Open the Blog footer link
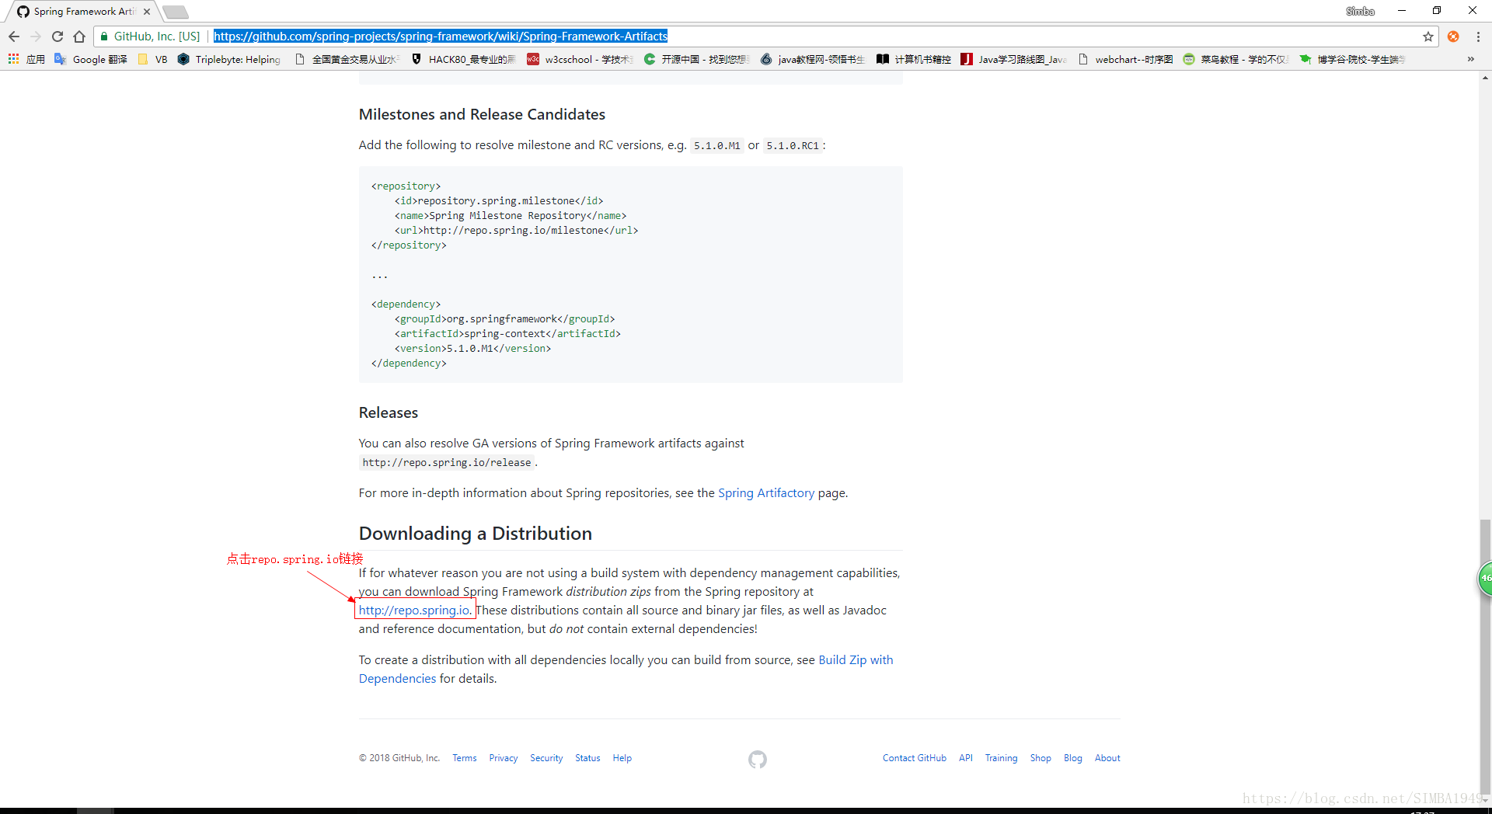The height and width of the screenshot is (814, 1492). 1073,758
